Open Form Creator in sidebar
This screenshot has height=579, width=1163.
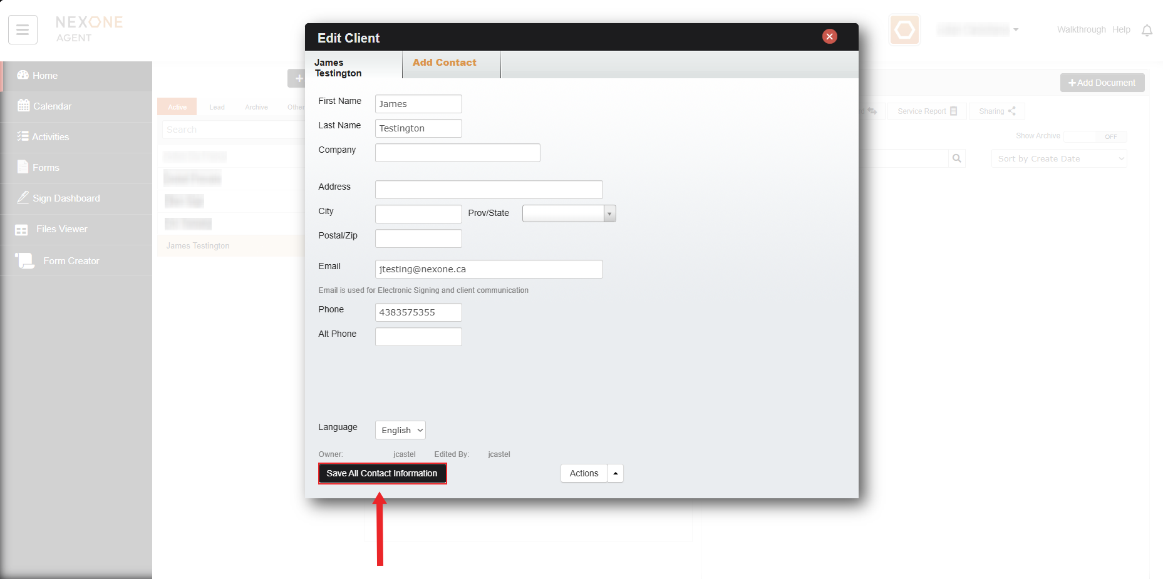(x=71, y=261)
